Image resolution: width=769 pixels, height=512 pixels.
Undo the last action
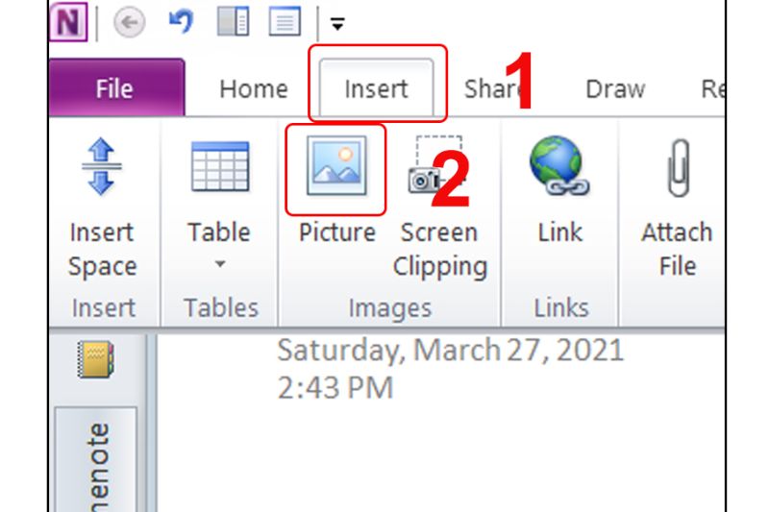180,21
